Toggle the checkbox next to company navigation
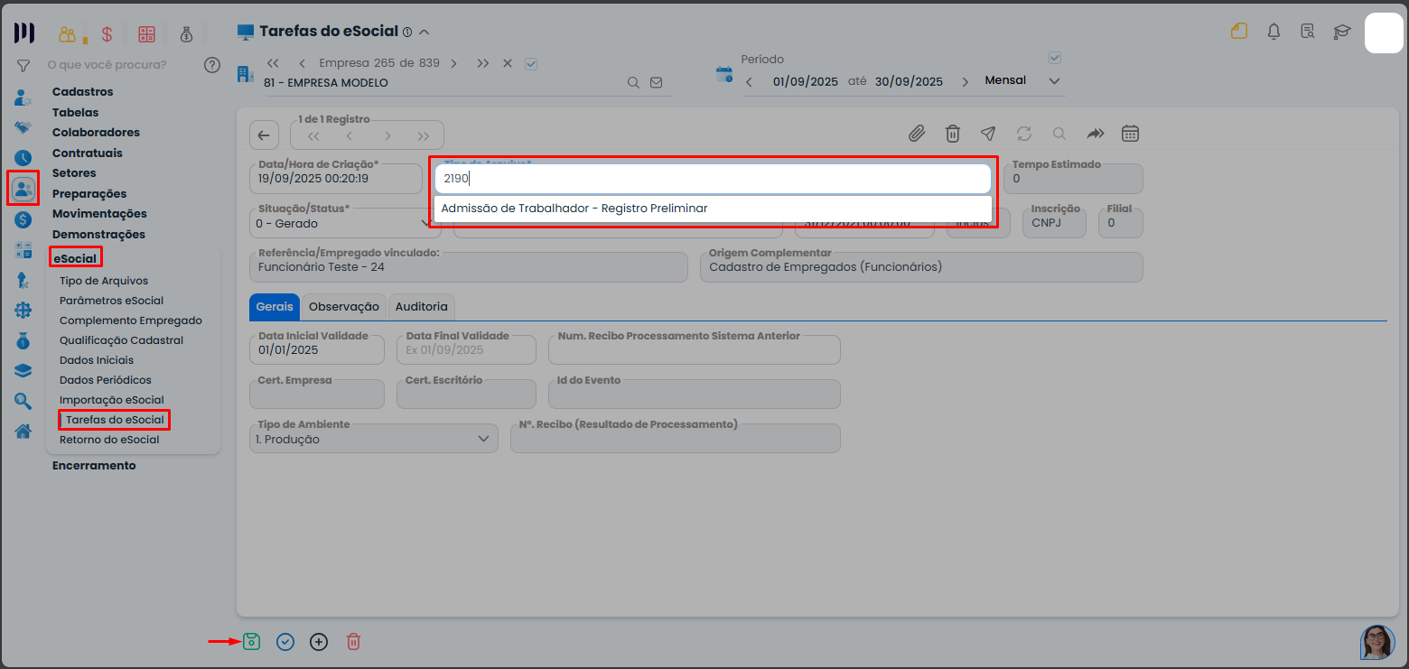 [x=531, y=63]
